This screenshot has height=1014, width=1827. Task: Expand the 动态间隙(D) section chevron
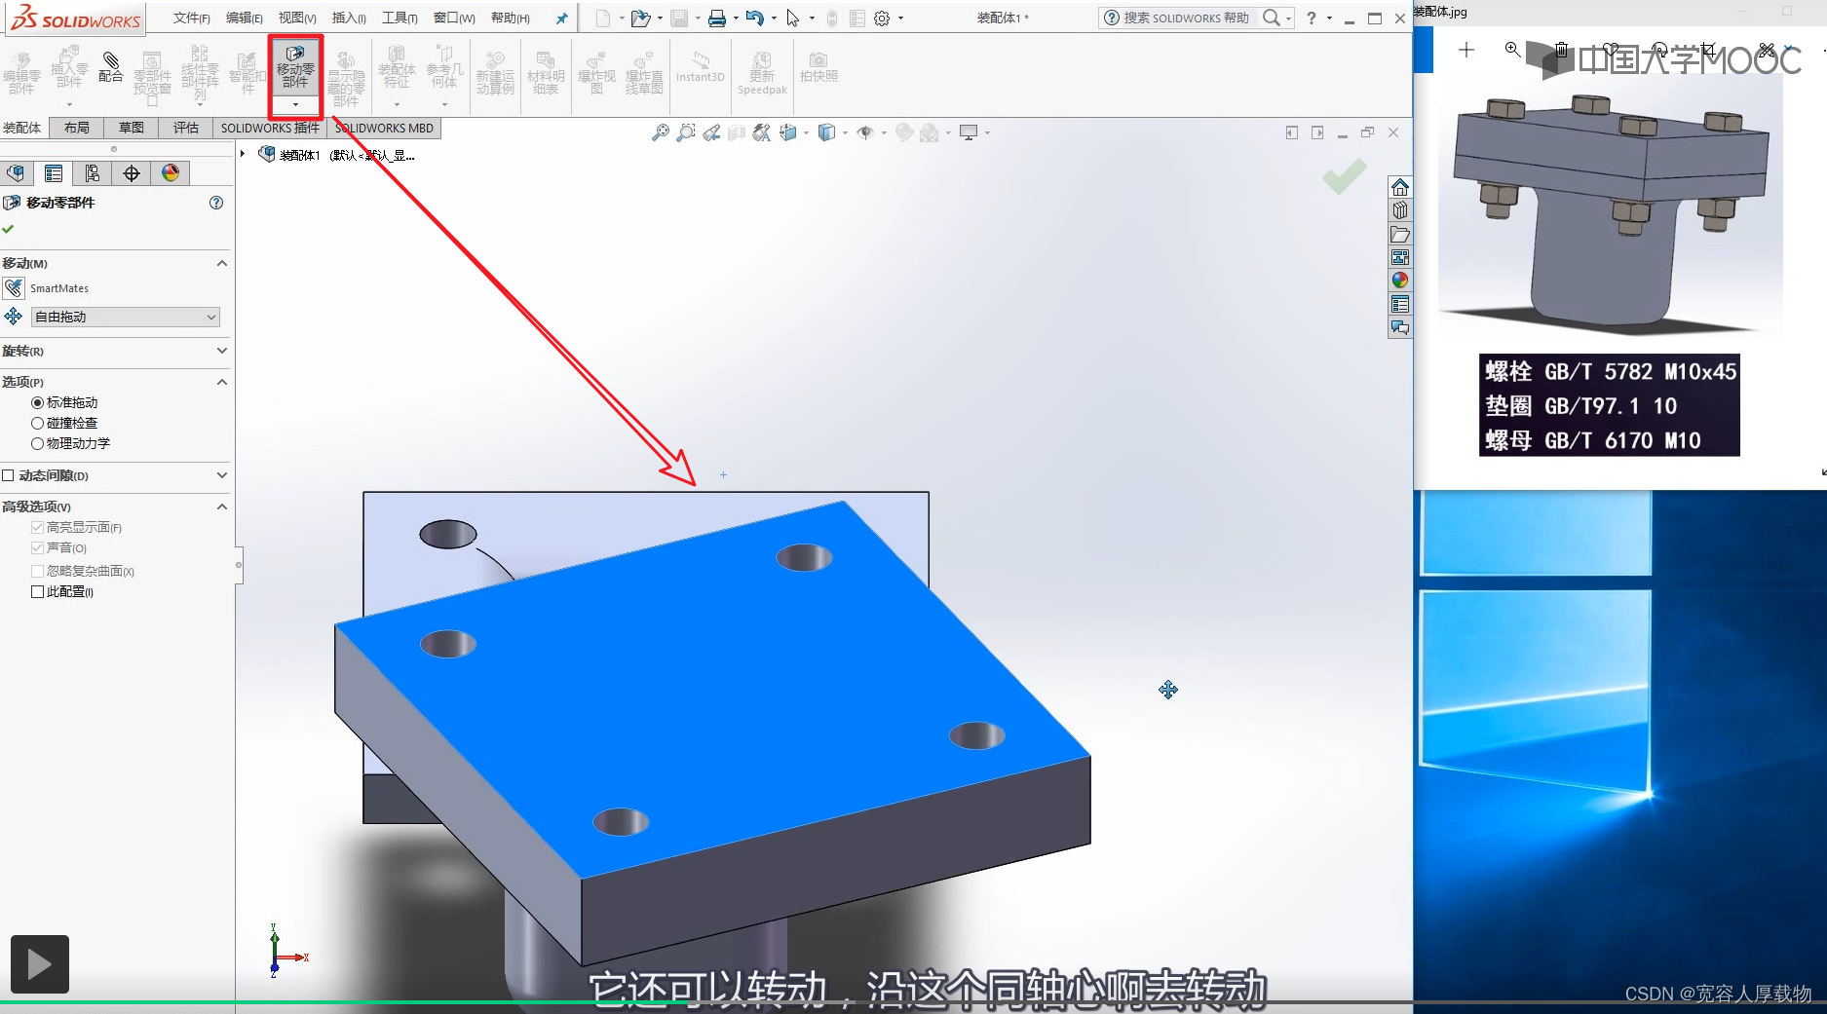(x=222, y=475)
